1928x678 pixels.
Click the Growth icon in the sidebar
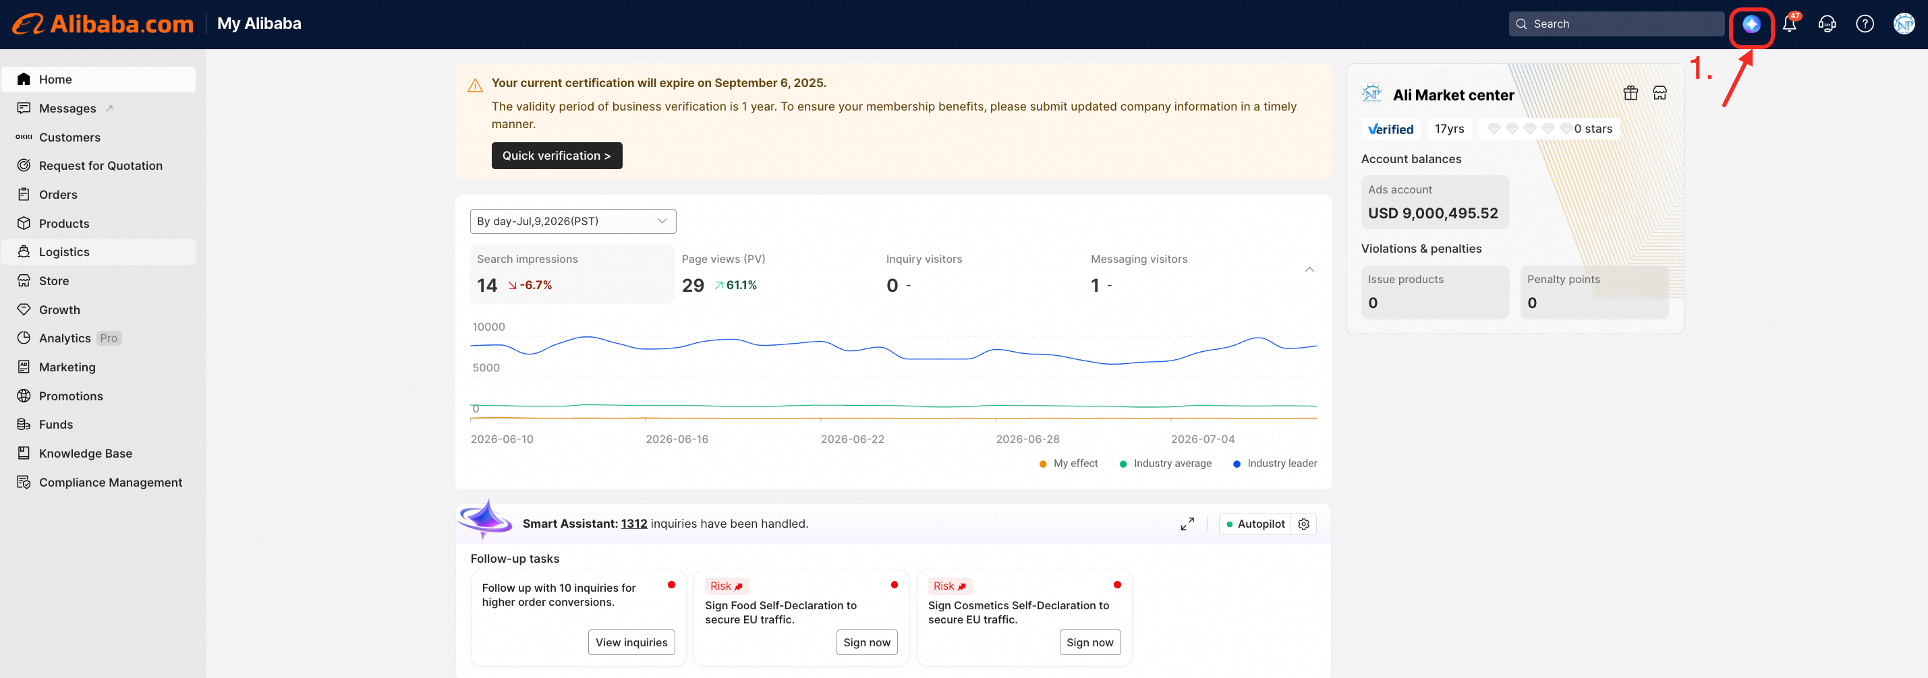click(x=24, y=309)
